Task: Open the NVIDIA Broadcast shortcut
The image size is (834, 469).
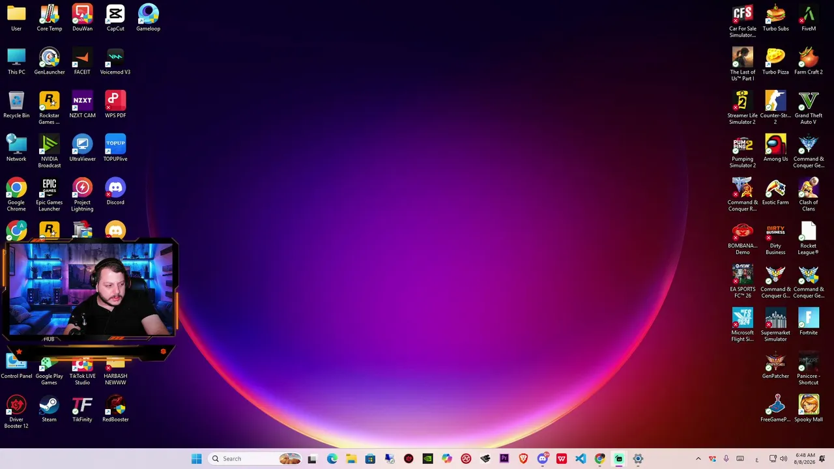Action: [50, 151]
